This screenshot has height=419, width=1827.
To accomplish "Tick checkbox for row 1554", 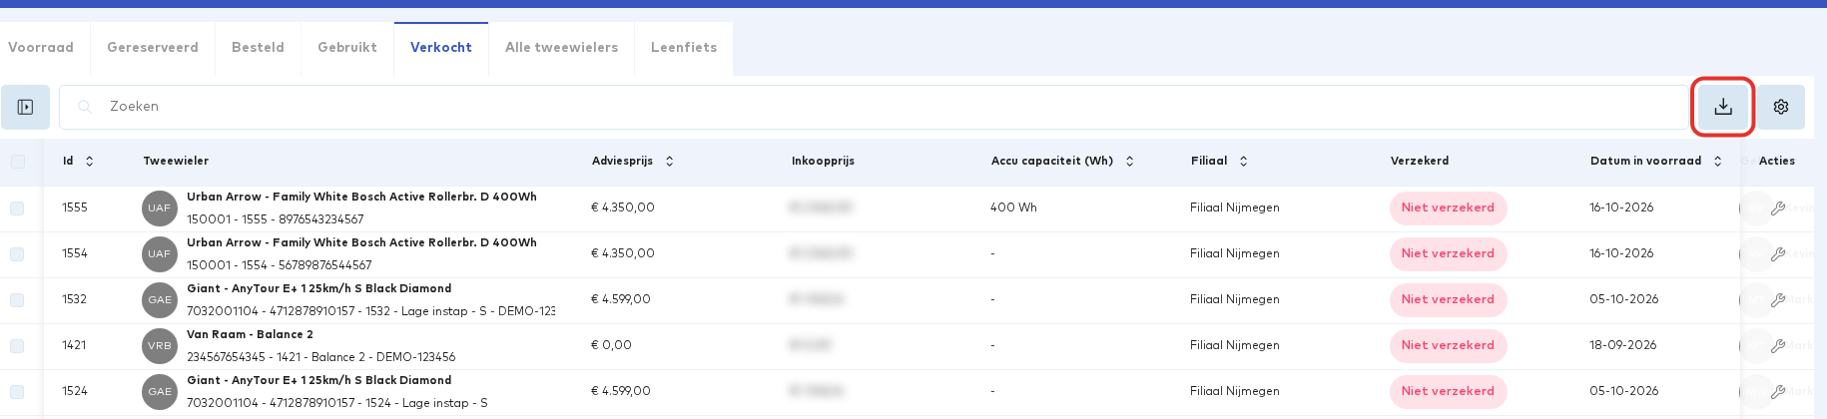I will [x=17, y=254].
